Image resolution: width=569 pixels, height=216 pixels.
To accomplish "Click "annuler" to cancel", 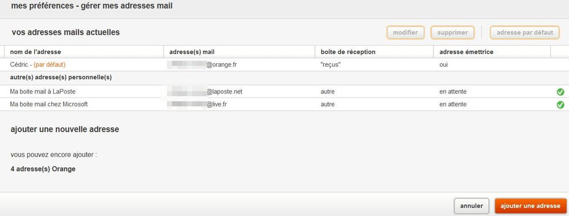I will click(x=472, y=206).
